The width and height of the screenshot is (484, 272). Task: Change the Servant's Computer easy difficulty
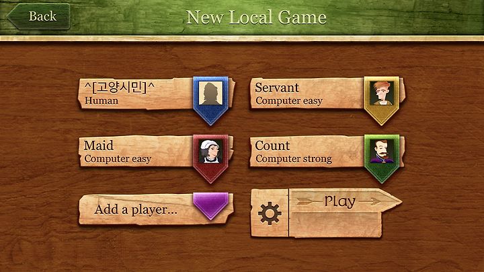tap(289, 101)
